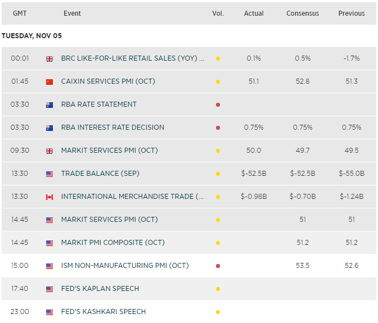Open the 09:30 Markit Services PMI (OCT) event
Viewport: 378px width, 323px height.
pos(108,151)
